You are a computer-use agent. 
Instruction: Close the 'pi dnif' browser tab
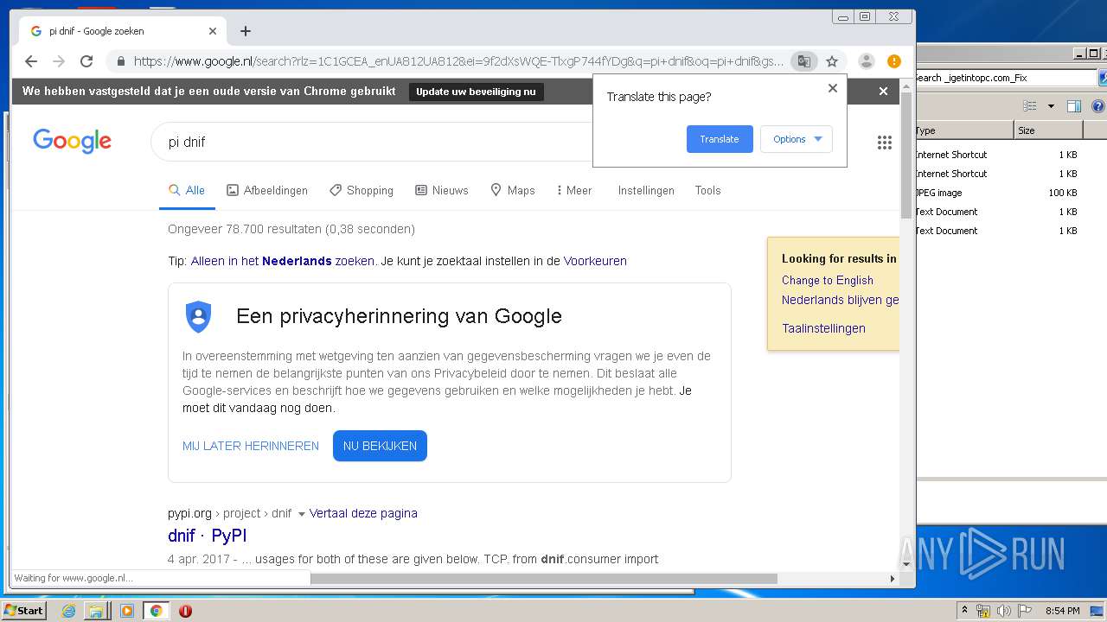click(x=213, y=31)
